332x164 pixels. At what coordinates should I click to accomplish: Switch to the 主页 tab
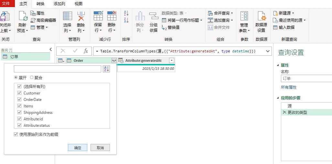coord(23,4)
